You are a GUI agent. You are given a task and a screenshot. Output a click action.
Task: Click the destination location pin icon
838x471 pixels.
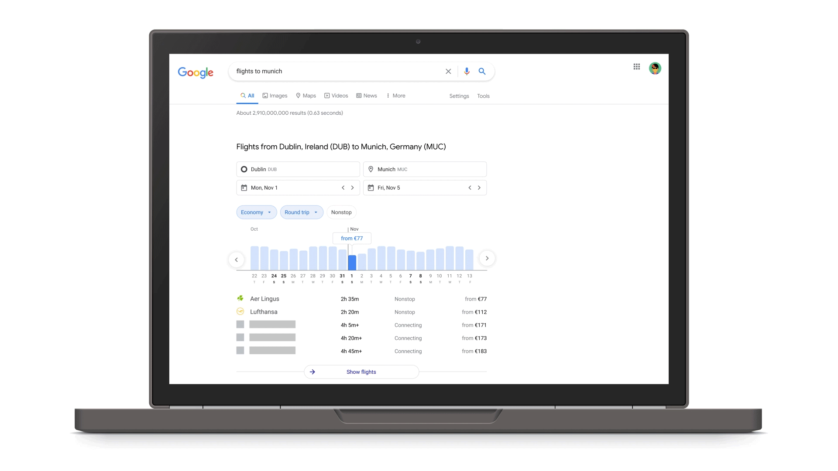pyautogui.click(x=371, y=169)
